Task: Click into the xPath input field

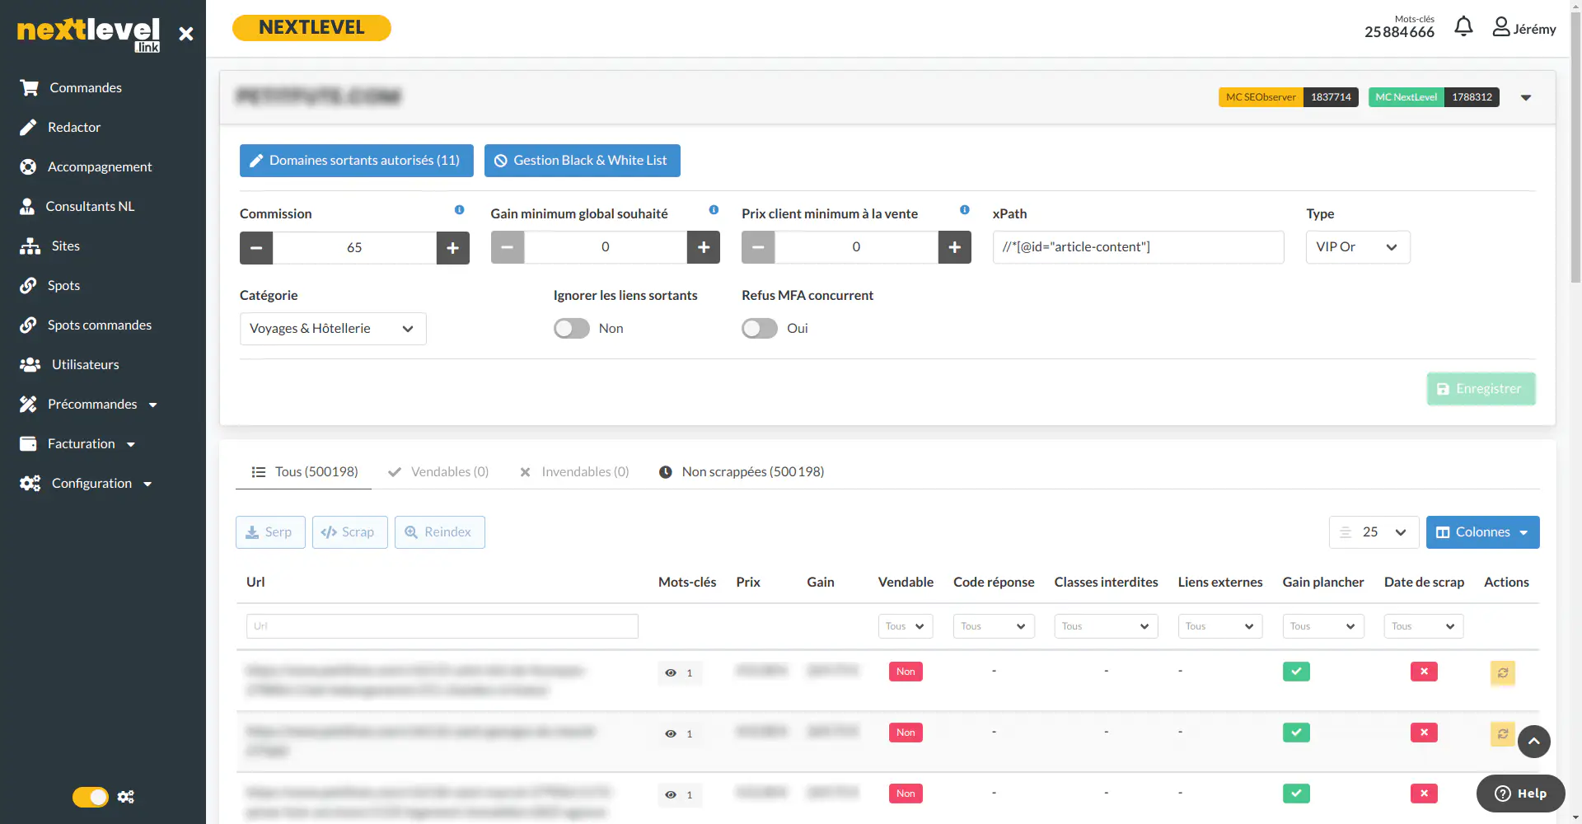Action: (x=1139, y=247)
